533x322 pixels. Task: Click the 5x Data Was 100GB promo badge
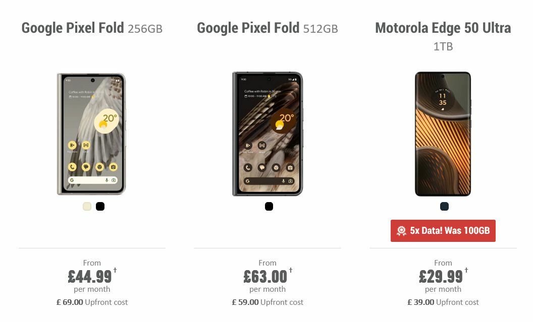tap(443, 231)
